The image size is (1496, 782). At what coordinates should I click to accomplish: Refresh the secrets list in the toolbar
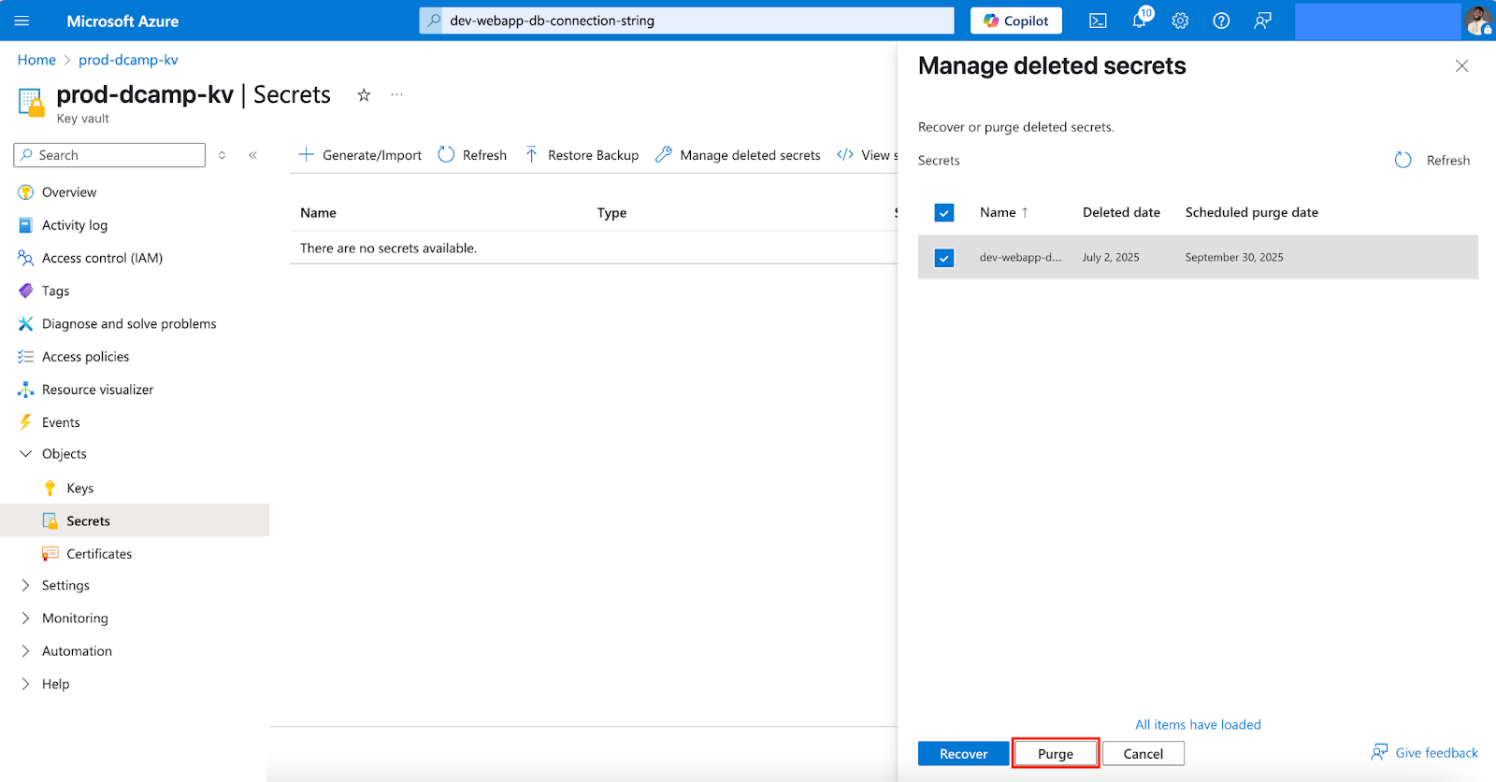pos(472,155)
